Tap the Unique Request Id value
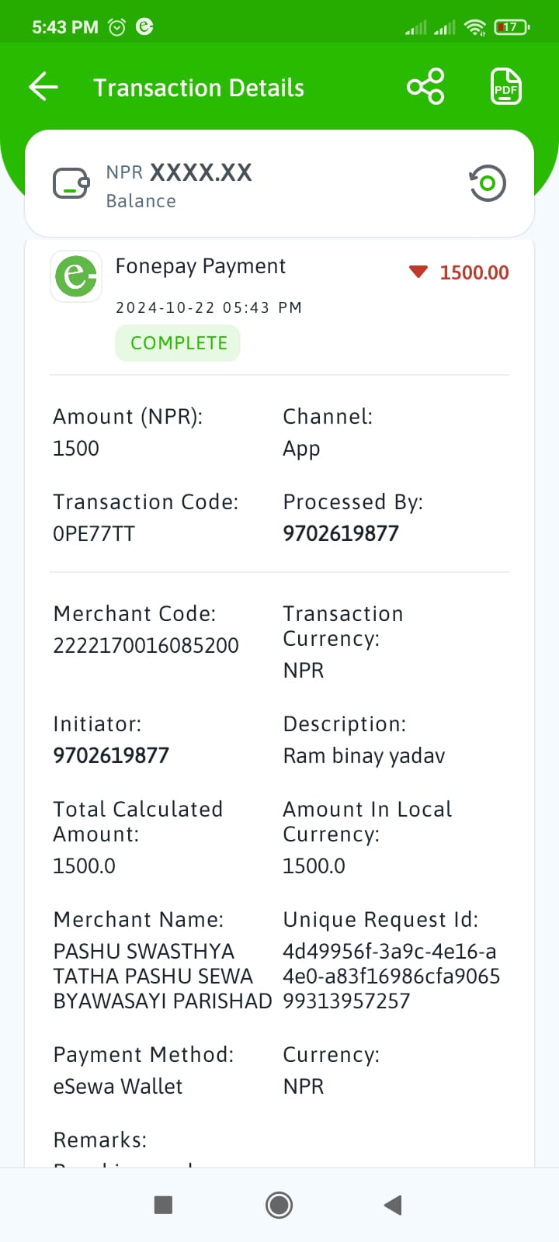 (x=391, y=976)
